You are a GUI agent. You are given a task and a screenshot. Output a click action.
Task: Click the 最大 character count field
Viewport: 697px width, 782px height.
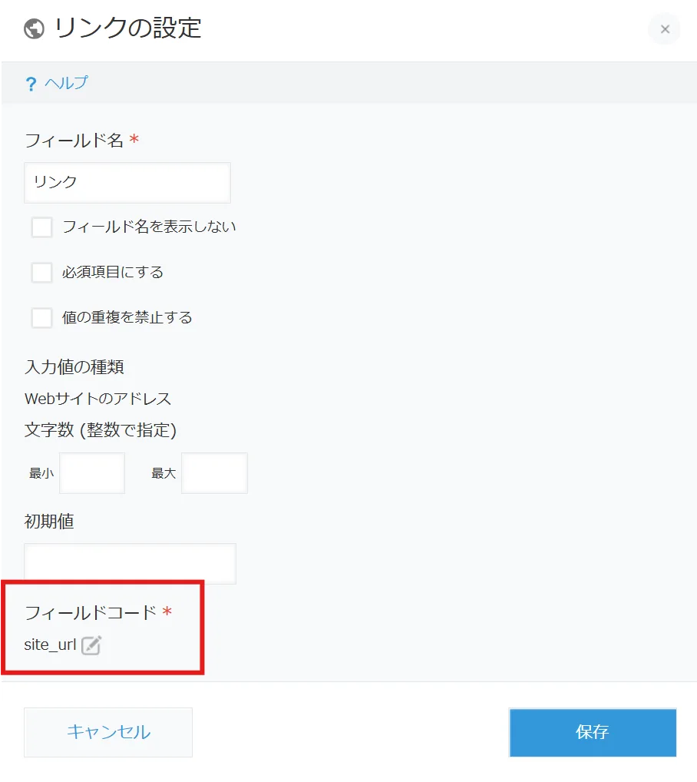tap(214, 473)
